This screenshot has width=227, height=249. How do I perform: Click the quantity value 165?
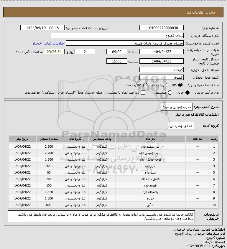coord(49,186)
